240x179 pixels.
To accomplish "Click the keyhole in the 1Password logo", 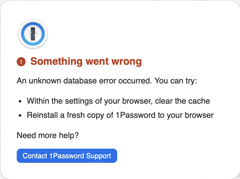I will [x=33, y=34].
